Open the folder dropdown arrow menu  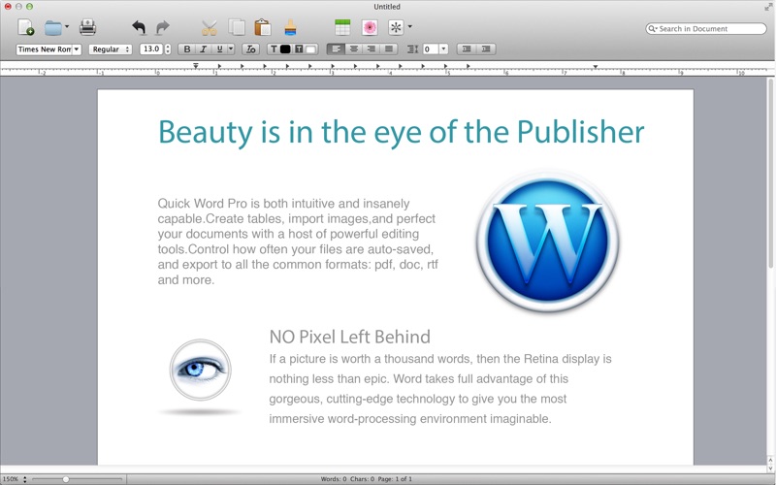point(67,27)
